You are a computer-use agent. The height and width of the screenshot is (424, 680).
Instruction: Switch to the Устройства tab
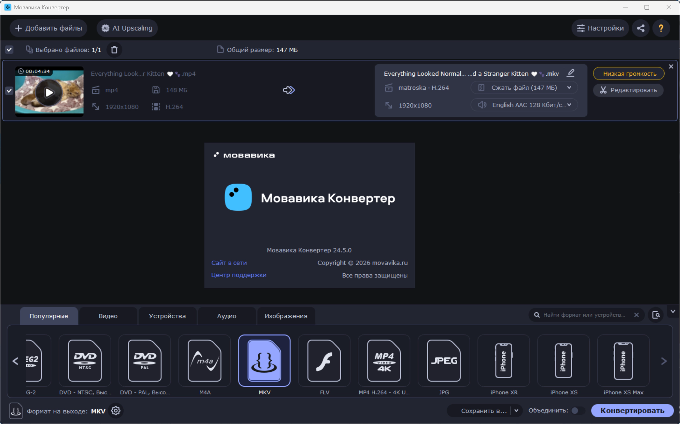tap(167, 316)
